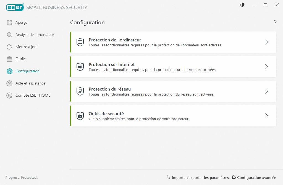The width and height of the screenshot is (283, 185).
Task: Expand Protection sur Internet with its chevron
Action: [x=266, y=67]
